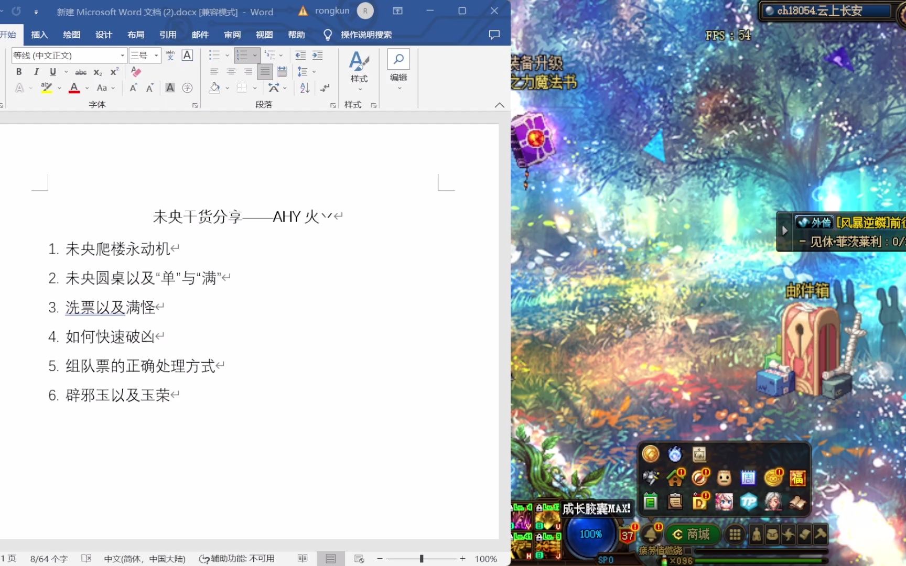Switch to read mode view
Screen dimensions: 906x566
(303, 559)
